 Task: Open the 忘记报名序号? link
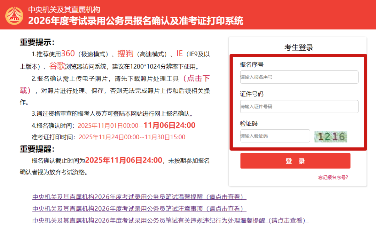pyautogui.click(x=333, y=177)
